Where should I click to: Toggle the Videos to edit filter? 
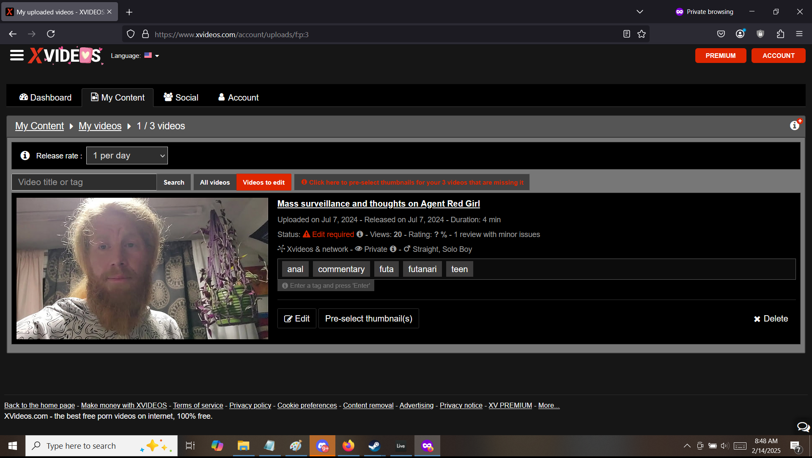[x=263, y=183]
